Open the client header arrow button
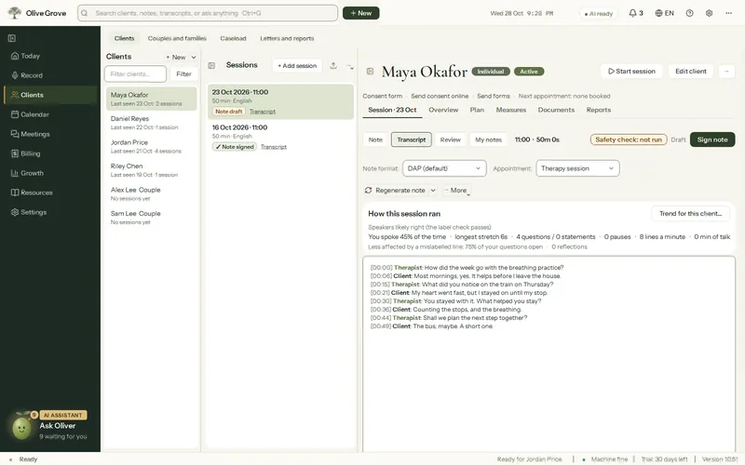 coord(726,72)
